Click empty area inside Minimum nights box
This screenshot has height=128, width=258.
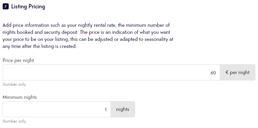pos(49,109)
